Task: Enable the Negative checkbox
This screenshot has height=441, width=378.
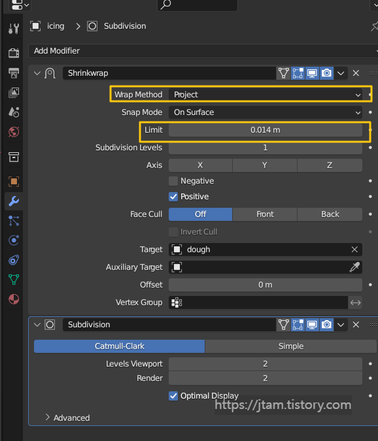Action: 173,181
